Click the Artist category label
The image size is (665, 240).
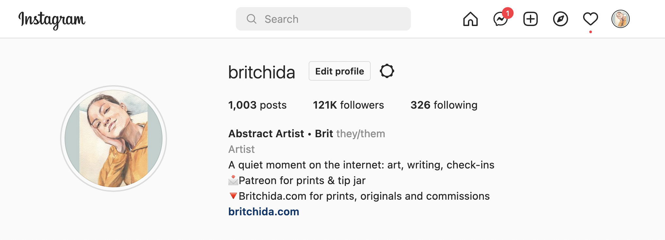pos(241,149)
